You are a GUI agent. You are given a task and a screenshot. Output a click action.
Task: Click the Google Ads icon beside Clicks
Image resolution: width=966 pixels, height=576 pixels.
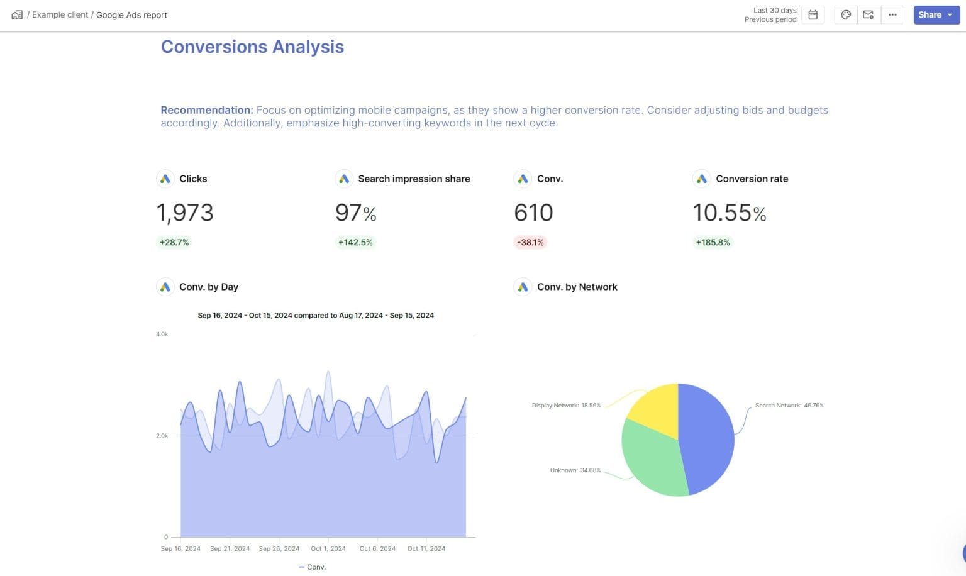[165, 179]
